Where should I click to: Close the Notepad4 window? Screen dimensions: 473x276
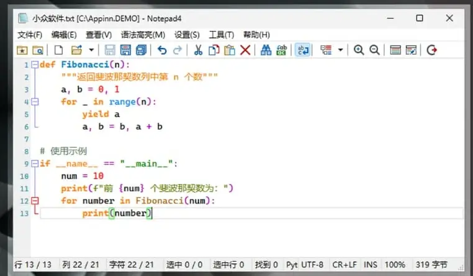click(449, 18)
